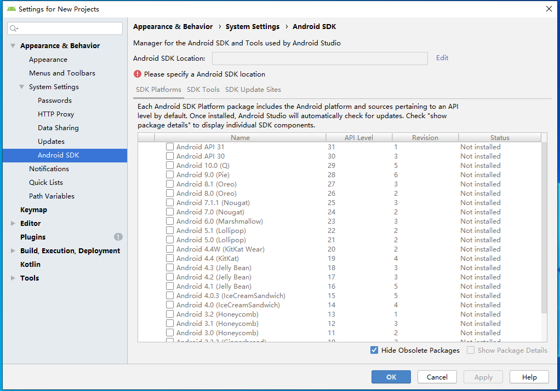Click the search magnifier icon in settings
Viewport: 560px width, 391px height.
[x=14, y=28]
